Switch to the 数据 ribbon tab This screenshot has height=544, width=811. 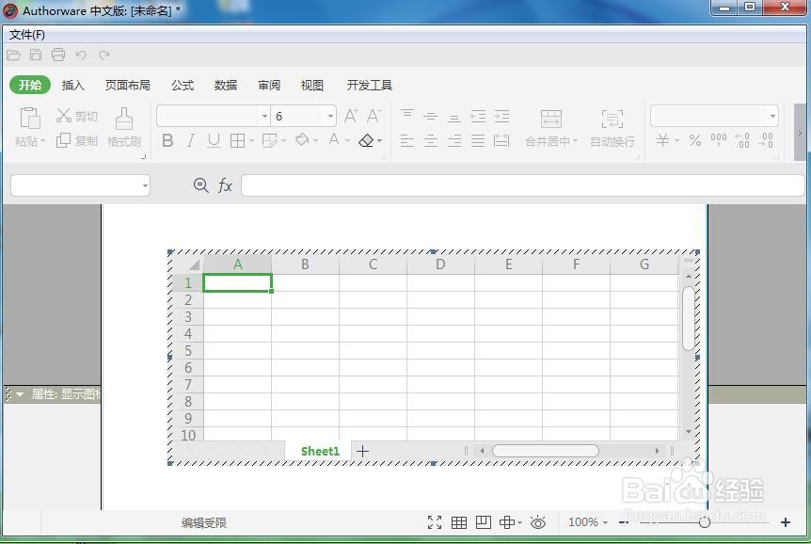click(x=226, y=85)
